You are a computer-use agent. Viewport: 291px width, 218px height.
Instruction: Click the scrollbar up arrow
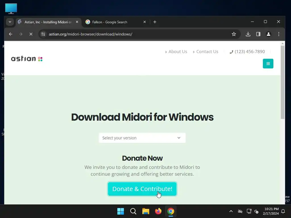point(282,43)
